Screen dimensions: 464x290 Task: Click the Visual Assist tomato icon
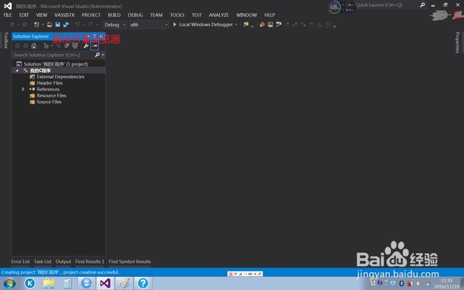(x=262, y=25)
